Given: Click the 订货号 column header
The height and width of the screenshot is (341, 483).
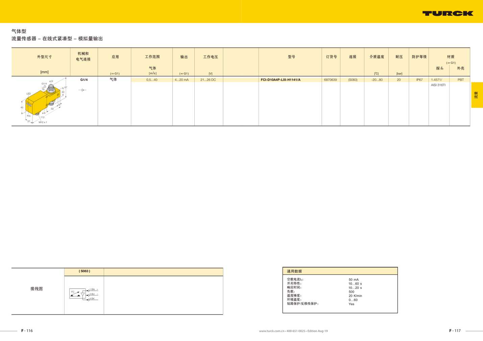Looking at the screenshot, I should coord(331,57).
